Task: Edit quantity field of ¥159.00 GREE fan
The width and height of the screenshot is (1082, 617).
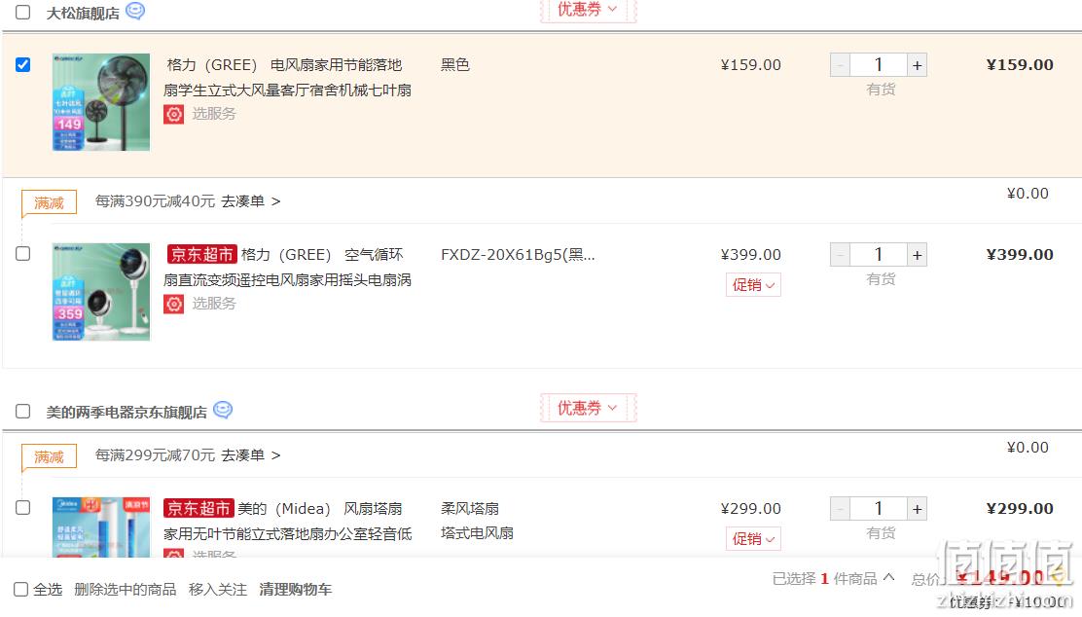Action: click(x=879, y=65)
